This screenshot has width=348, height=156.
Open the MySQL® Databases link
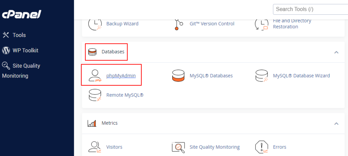pos(211,76)
